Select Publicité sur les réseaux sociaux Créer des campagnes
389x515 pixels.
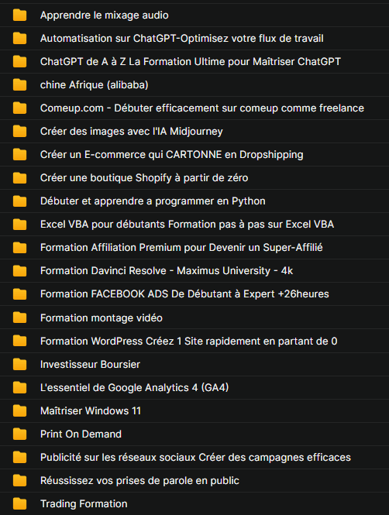pyautogui.click(x=195, y=457)
